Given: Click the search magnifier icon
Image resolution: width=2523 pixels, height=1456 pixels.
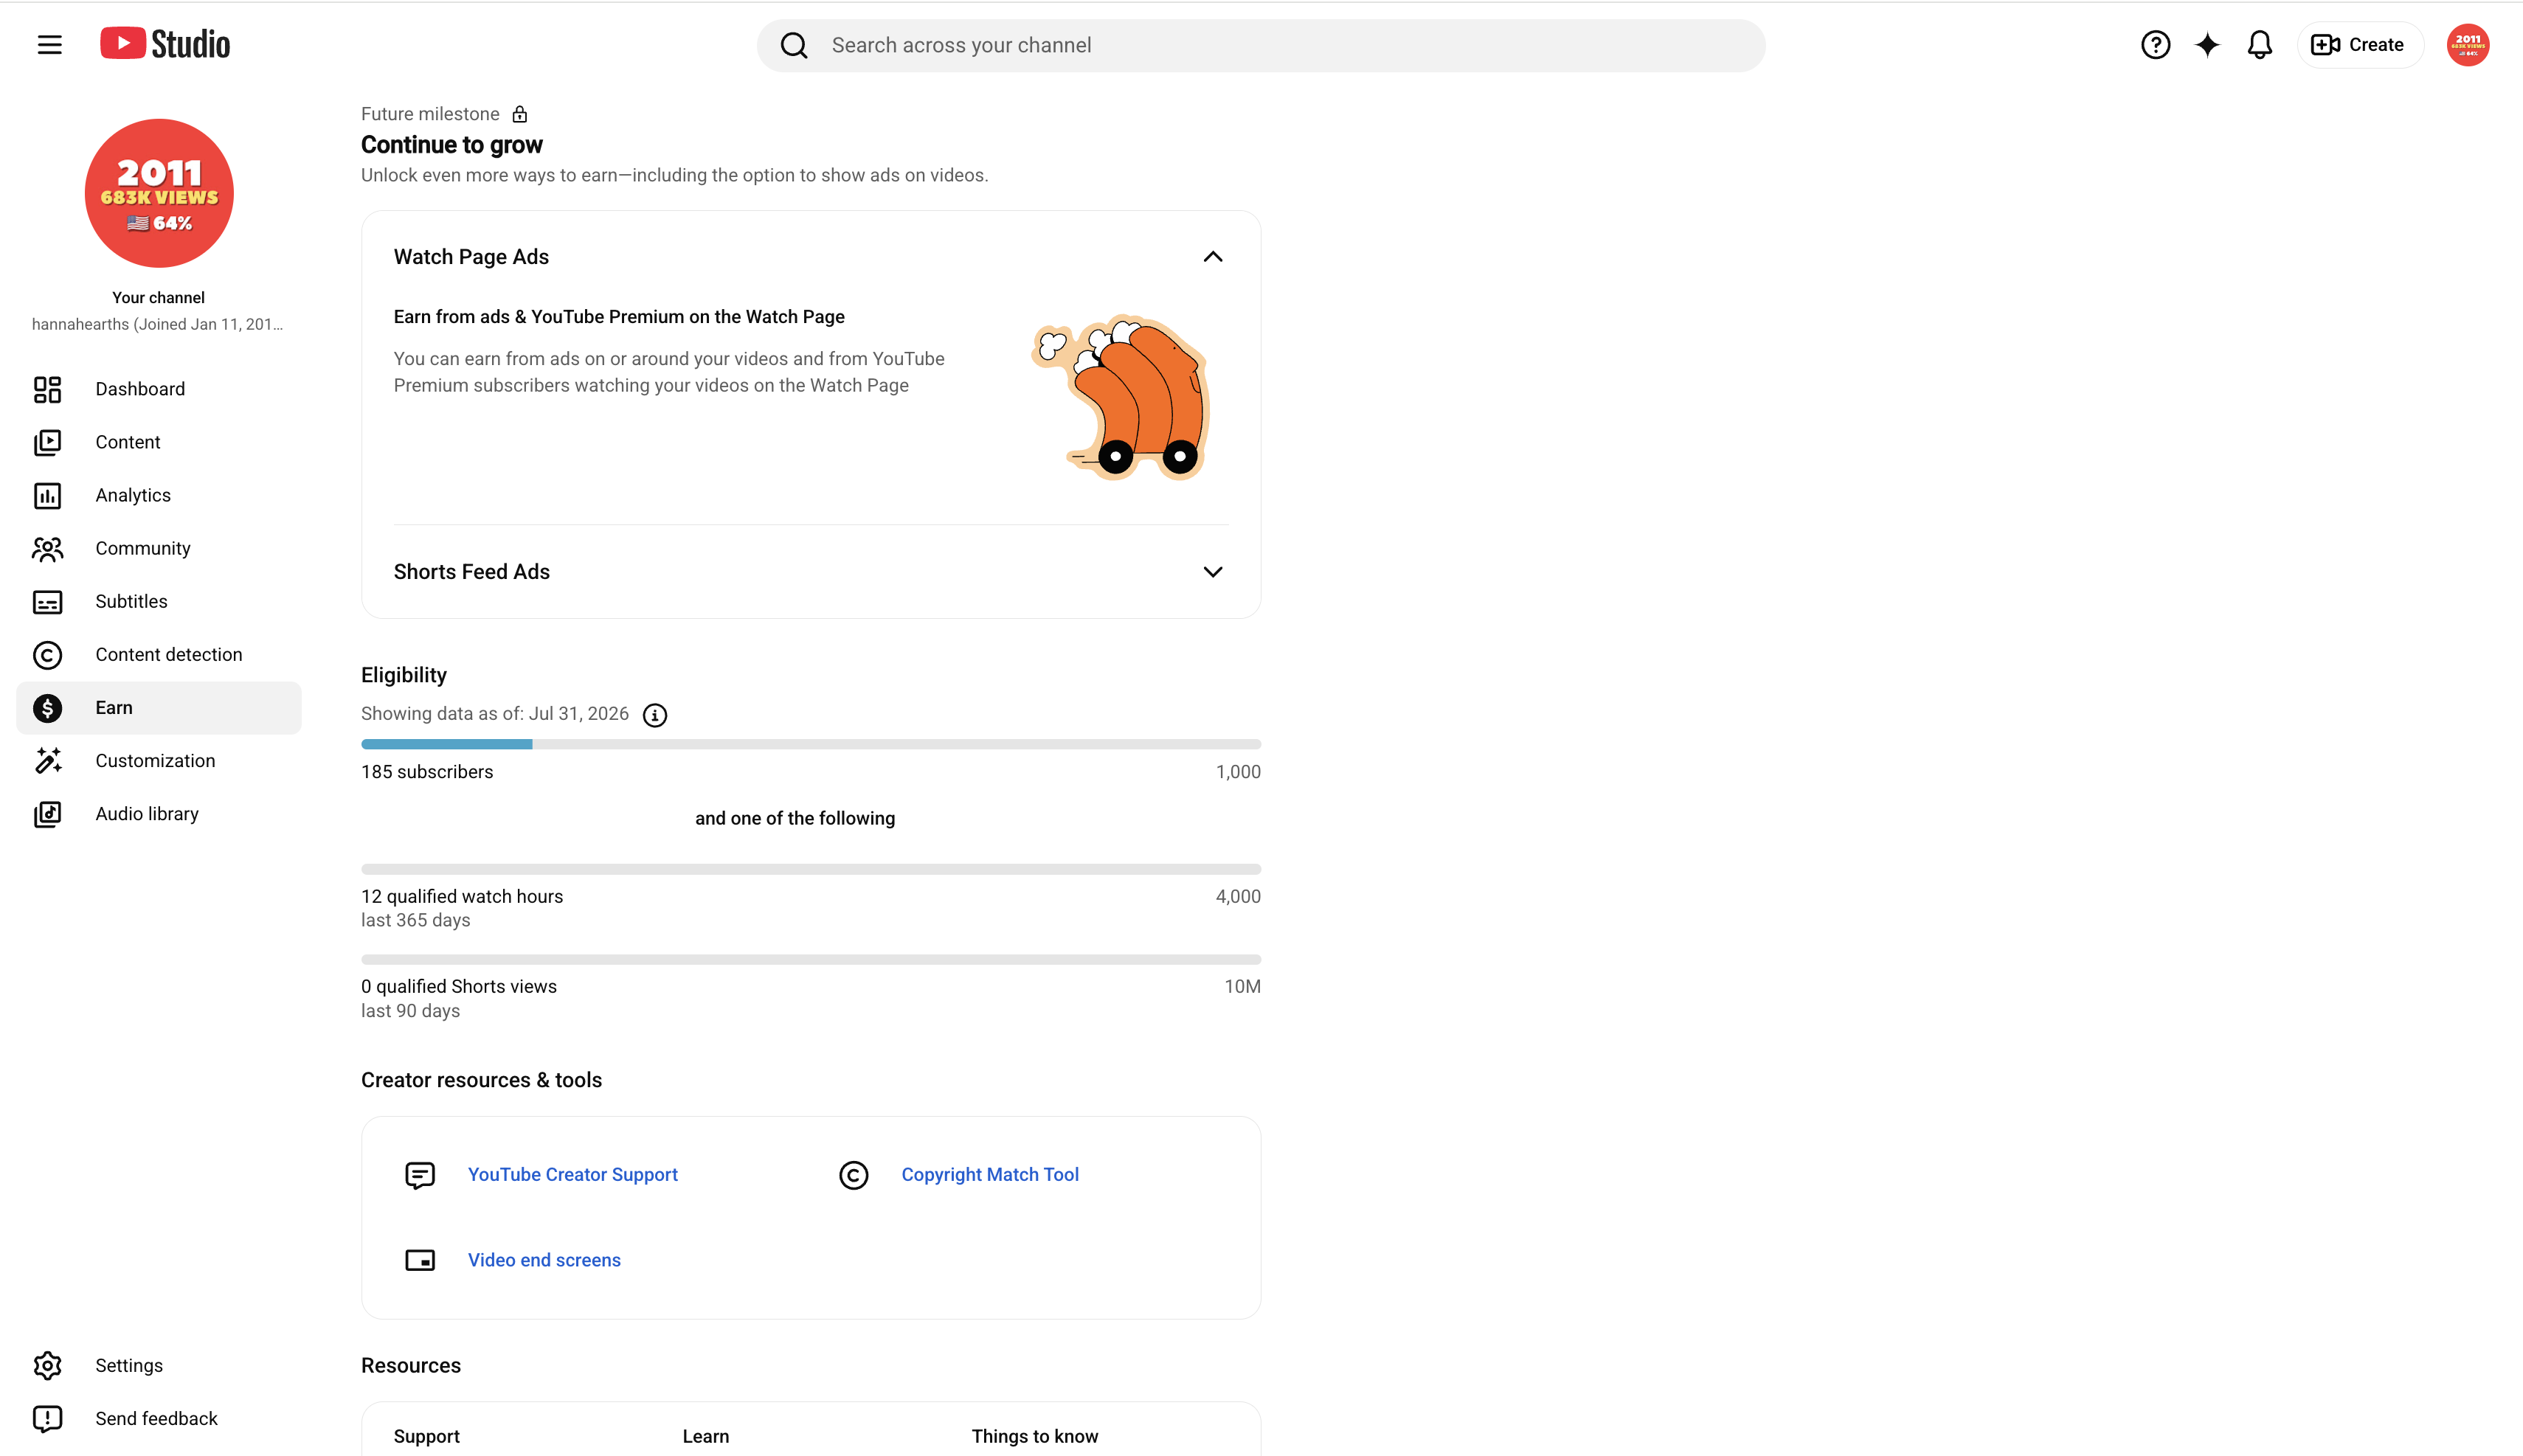Looking at the screenshot, I should pyautogui.click(x=794, y=45).
